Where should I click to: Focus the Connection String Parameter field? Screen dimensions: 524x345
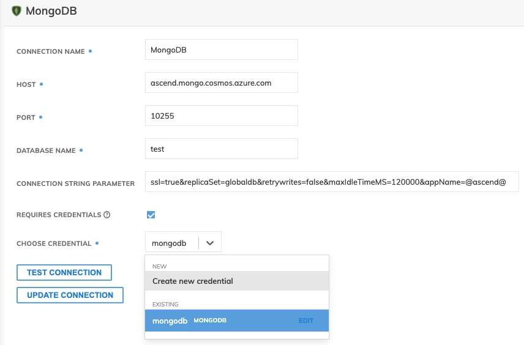coord(332,182)
